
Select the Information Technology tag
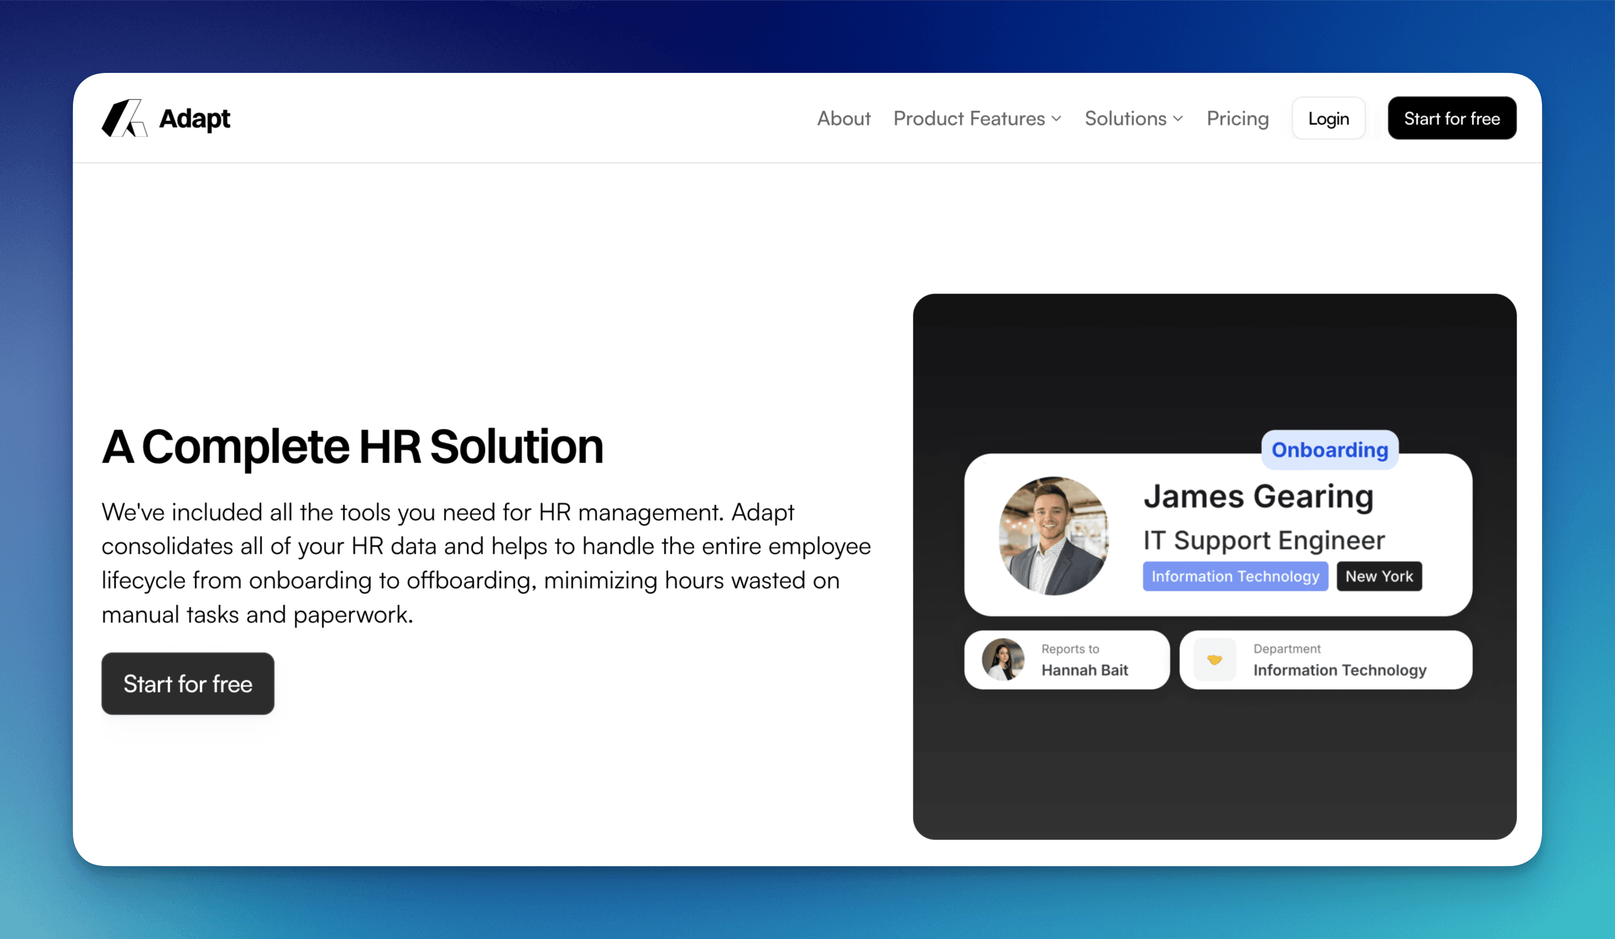coord(1235,576)
